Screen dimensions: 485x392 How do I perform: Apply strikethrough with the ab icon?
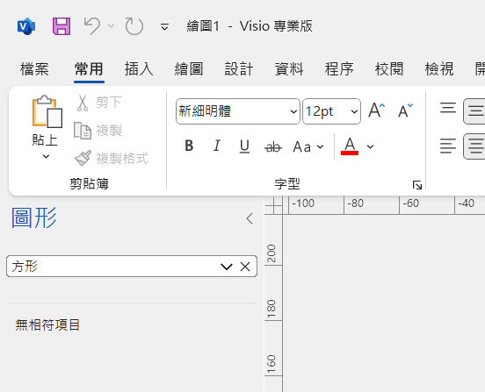point(273,146)
